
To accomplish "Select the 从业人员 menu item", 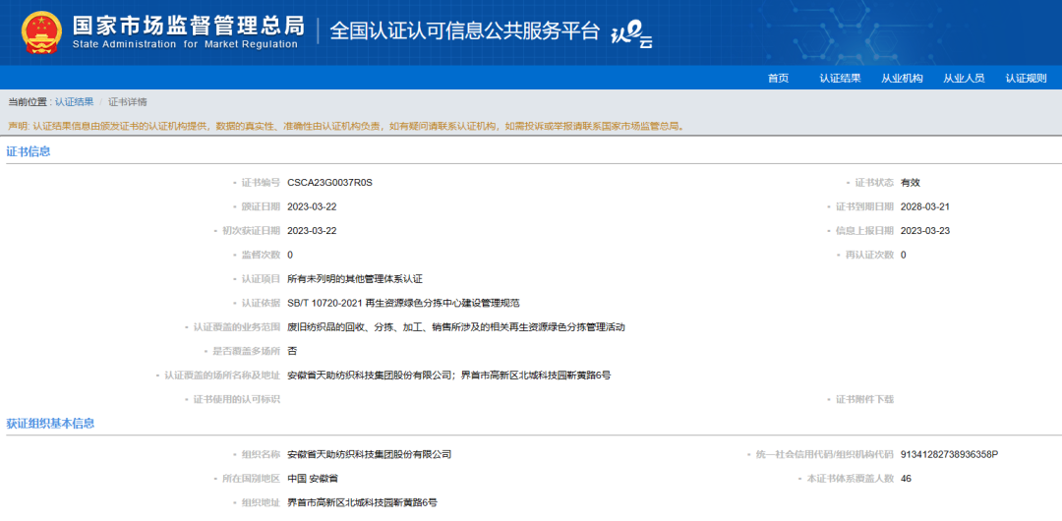I will pyautogui.click(x=964, y=78).
